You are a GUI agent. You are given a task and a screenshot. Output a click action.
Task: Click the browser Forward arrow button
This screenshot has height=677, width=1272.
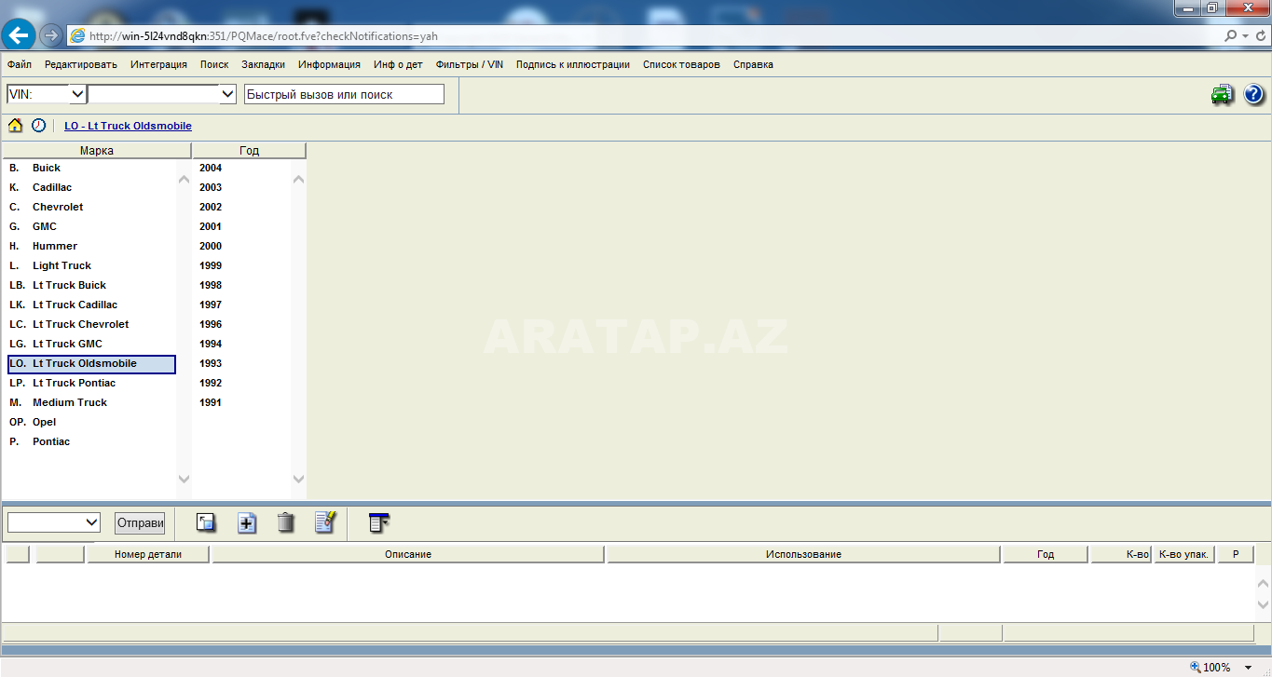click(x=51, y=35)
